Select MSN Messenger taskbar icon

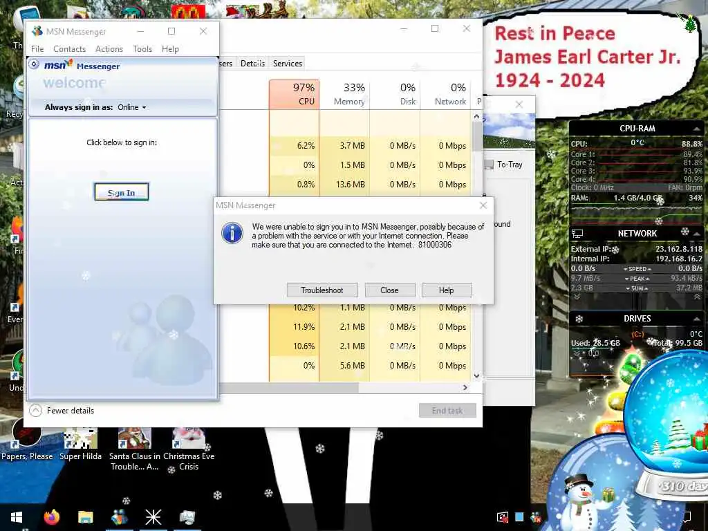click(x=119, y=517)
